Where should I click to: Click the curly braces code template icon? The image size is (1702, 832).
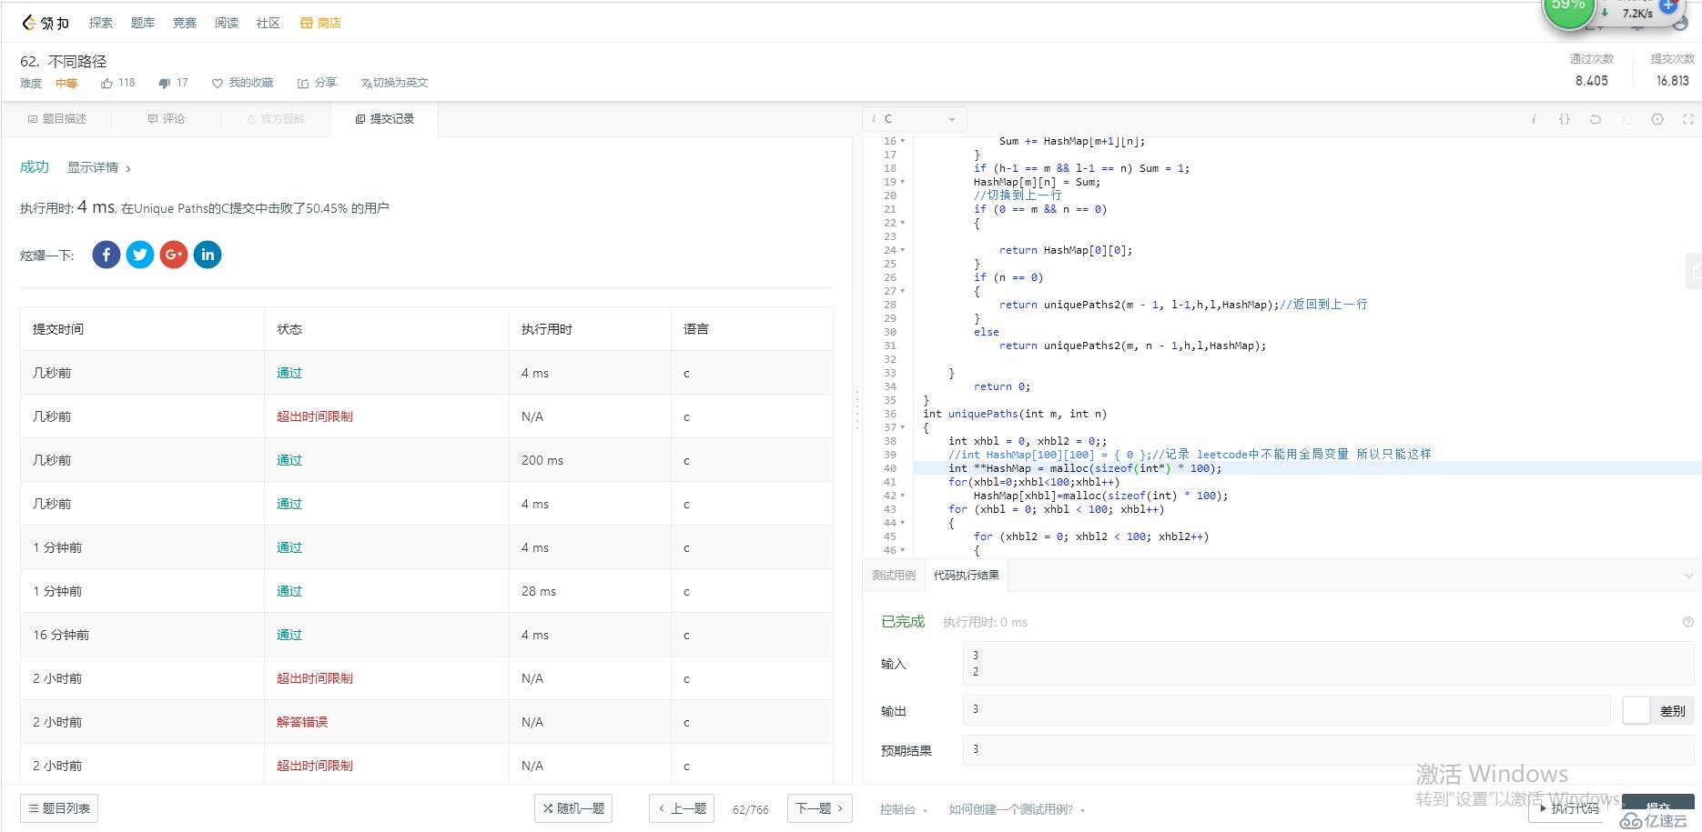click(1565, 119)
